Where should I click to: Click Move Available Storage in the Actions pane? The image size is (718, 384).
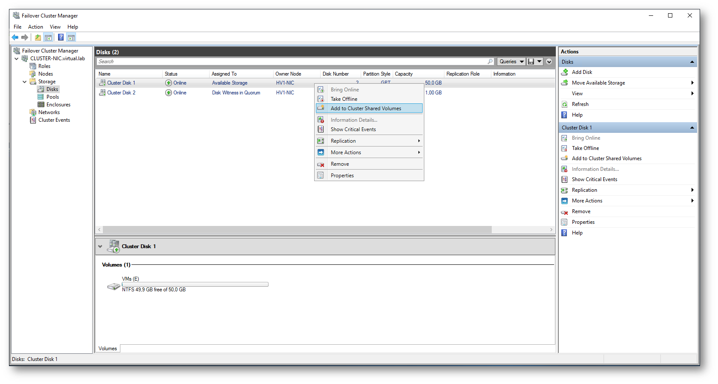point(598,83)
